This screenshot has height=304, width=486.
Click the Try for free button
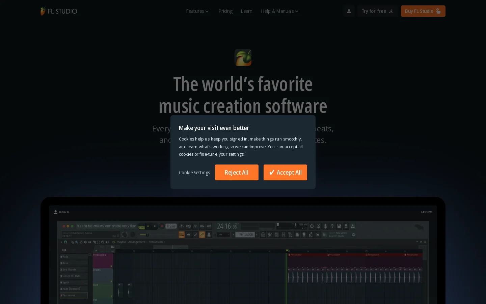tap(377, 11)
